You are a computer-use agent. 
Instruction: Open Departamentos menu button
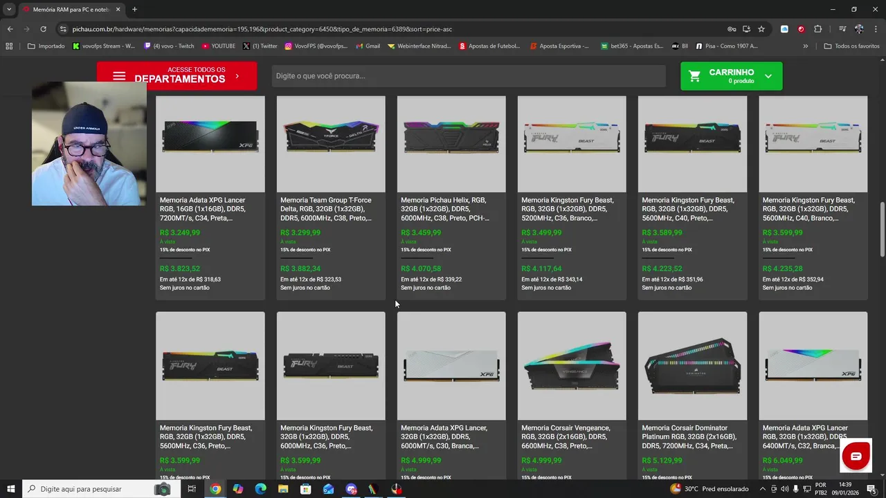pos(177,76)
